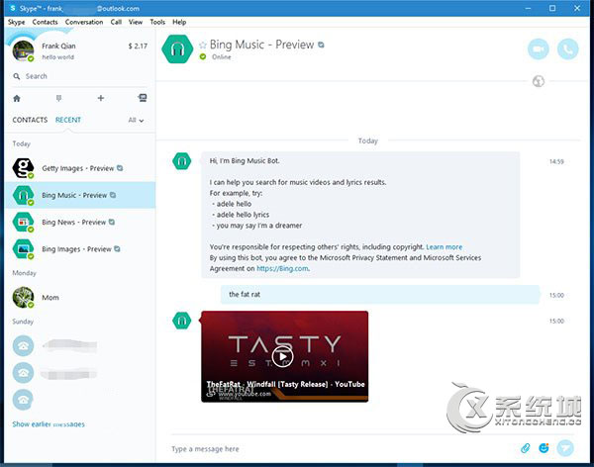
Task: Expand the All filter dropdown
Action: click(x=136, y=121)
